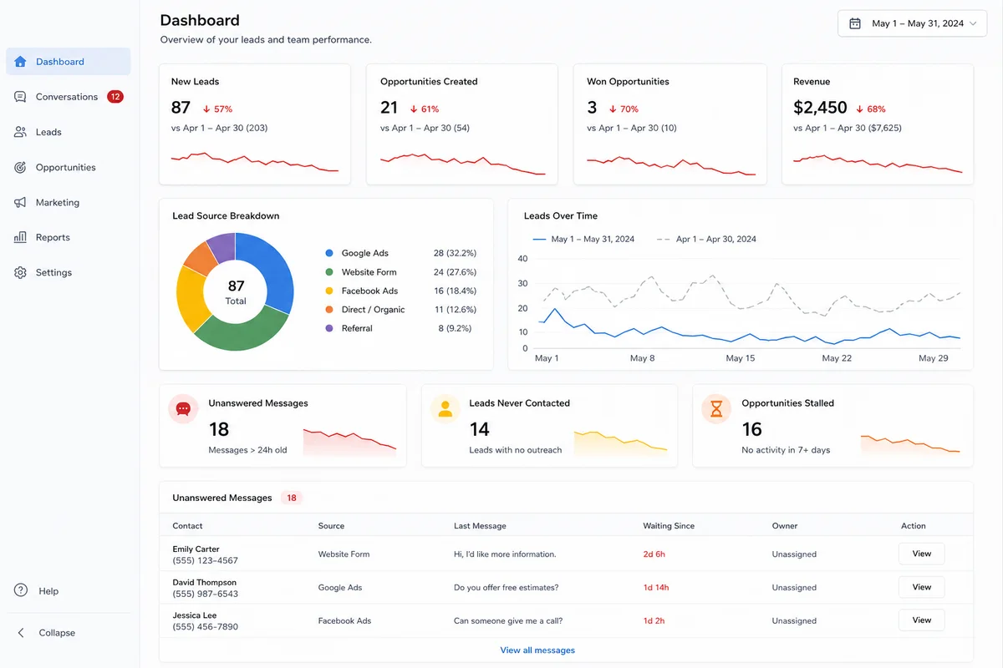Click the 18 badge beside Unanswered Messages table title
Viewport: 1003px width, 668px height.
(x=292, y=498)
